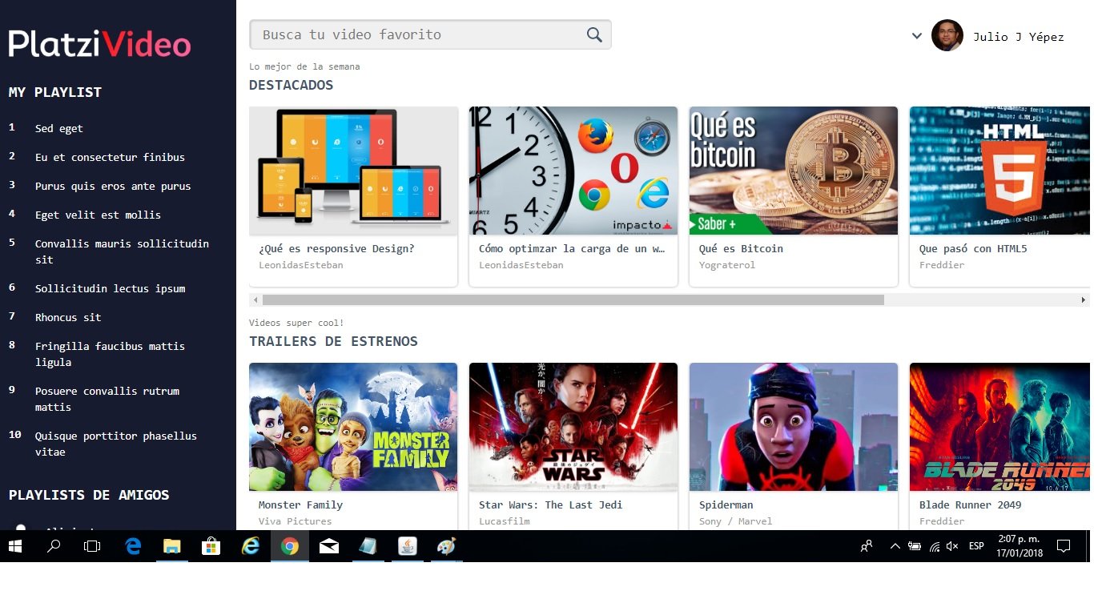Click the muted volume tray icon

point(952,546)
